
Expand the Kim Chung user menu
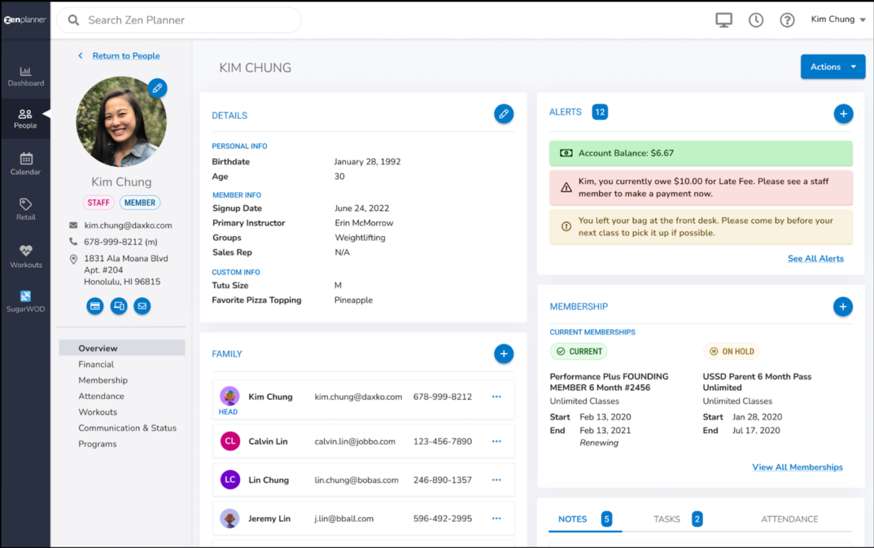838,19
